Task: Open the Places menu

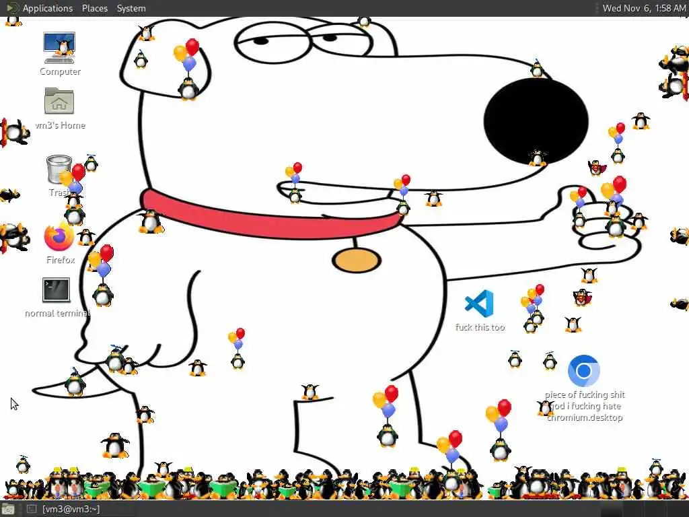Action: coord(94,8)
